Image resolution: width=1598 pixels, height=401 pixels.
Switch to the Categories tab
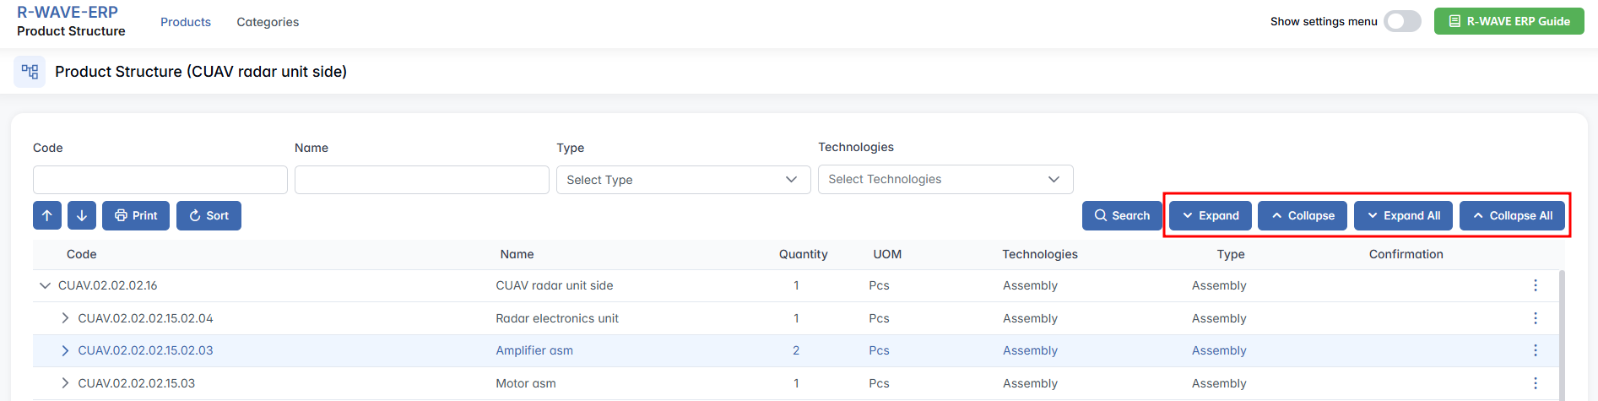pos(268,22)
